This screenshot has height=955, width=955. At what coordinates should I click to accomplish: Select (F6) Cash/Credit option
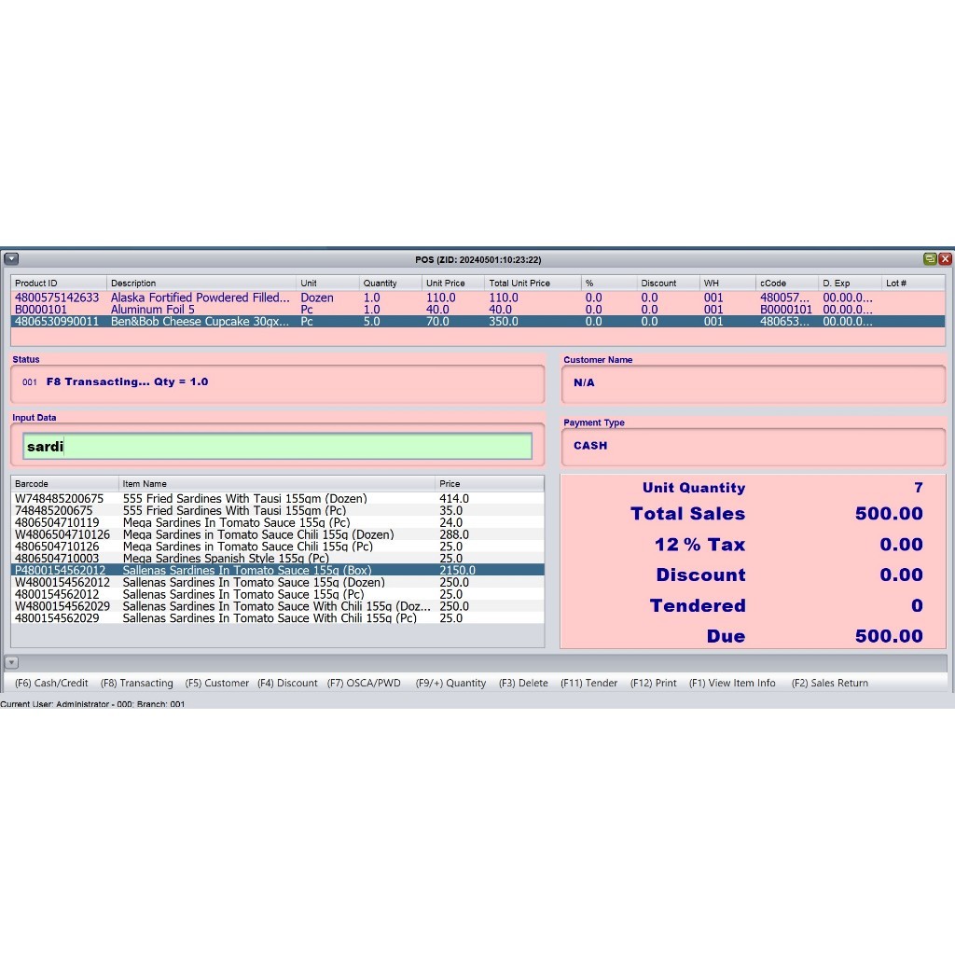52,684
